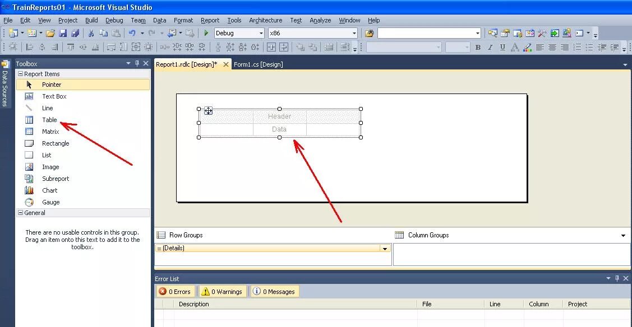Image resolution: width=632 pixels, height=327 pixels.
Task: Click the Save All icon
Action: pos(75,33)
